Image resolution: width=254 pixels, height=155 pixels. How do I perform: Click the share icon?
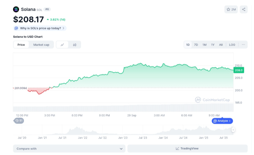244,10
